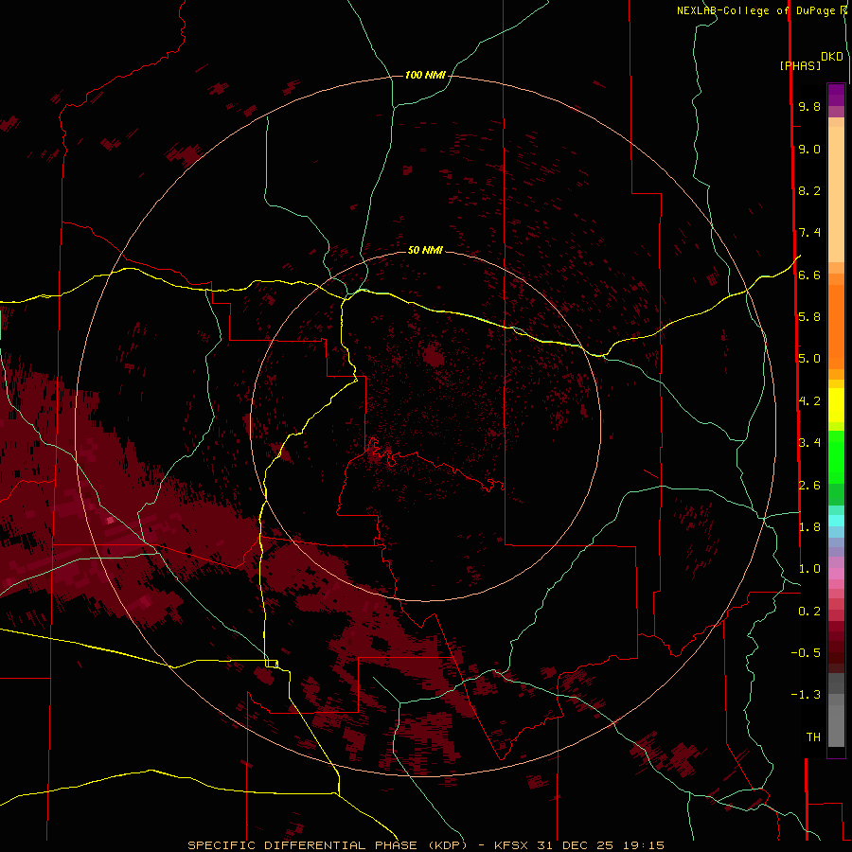Click the 50 NMI range ring label
This screenshot has width=852, height=852.
(x=425, y=250)
